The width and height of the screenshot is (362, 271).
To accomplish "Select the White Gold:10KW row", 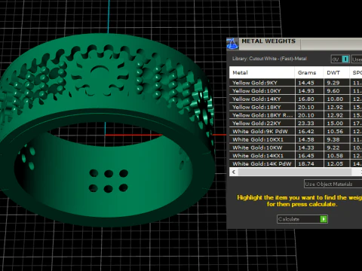I will coord(296,148).
